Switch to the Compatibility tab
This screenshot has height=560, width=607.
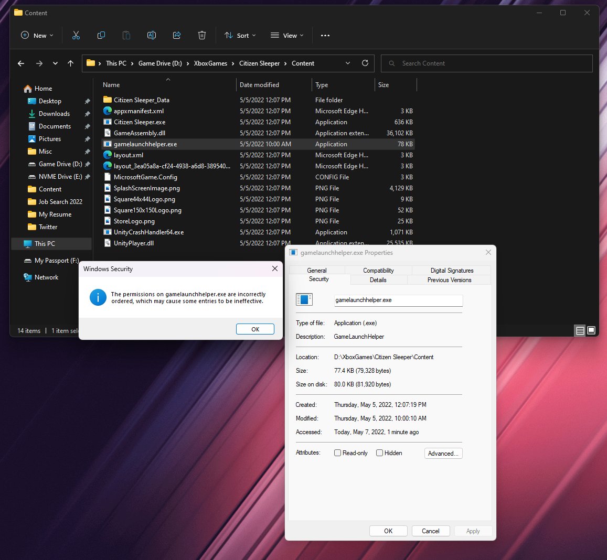click(x=378, y=271)
